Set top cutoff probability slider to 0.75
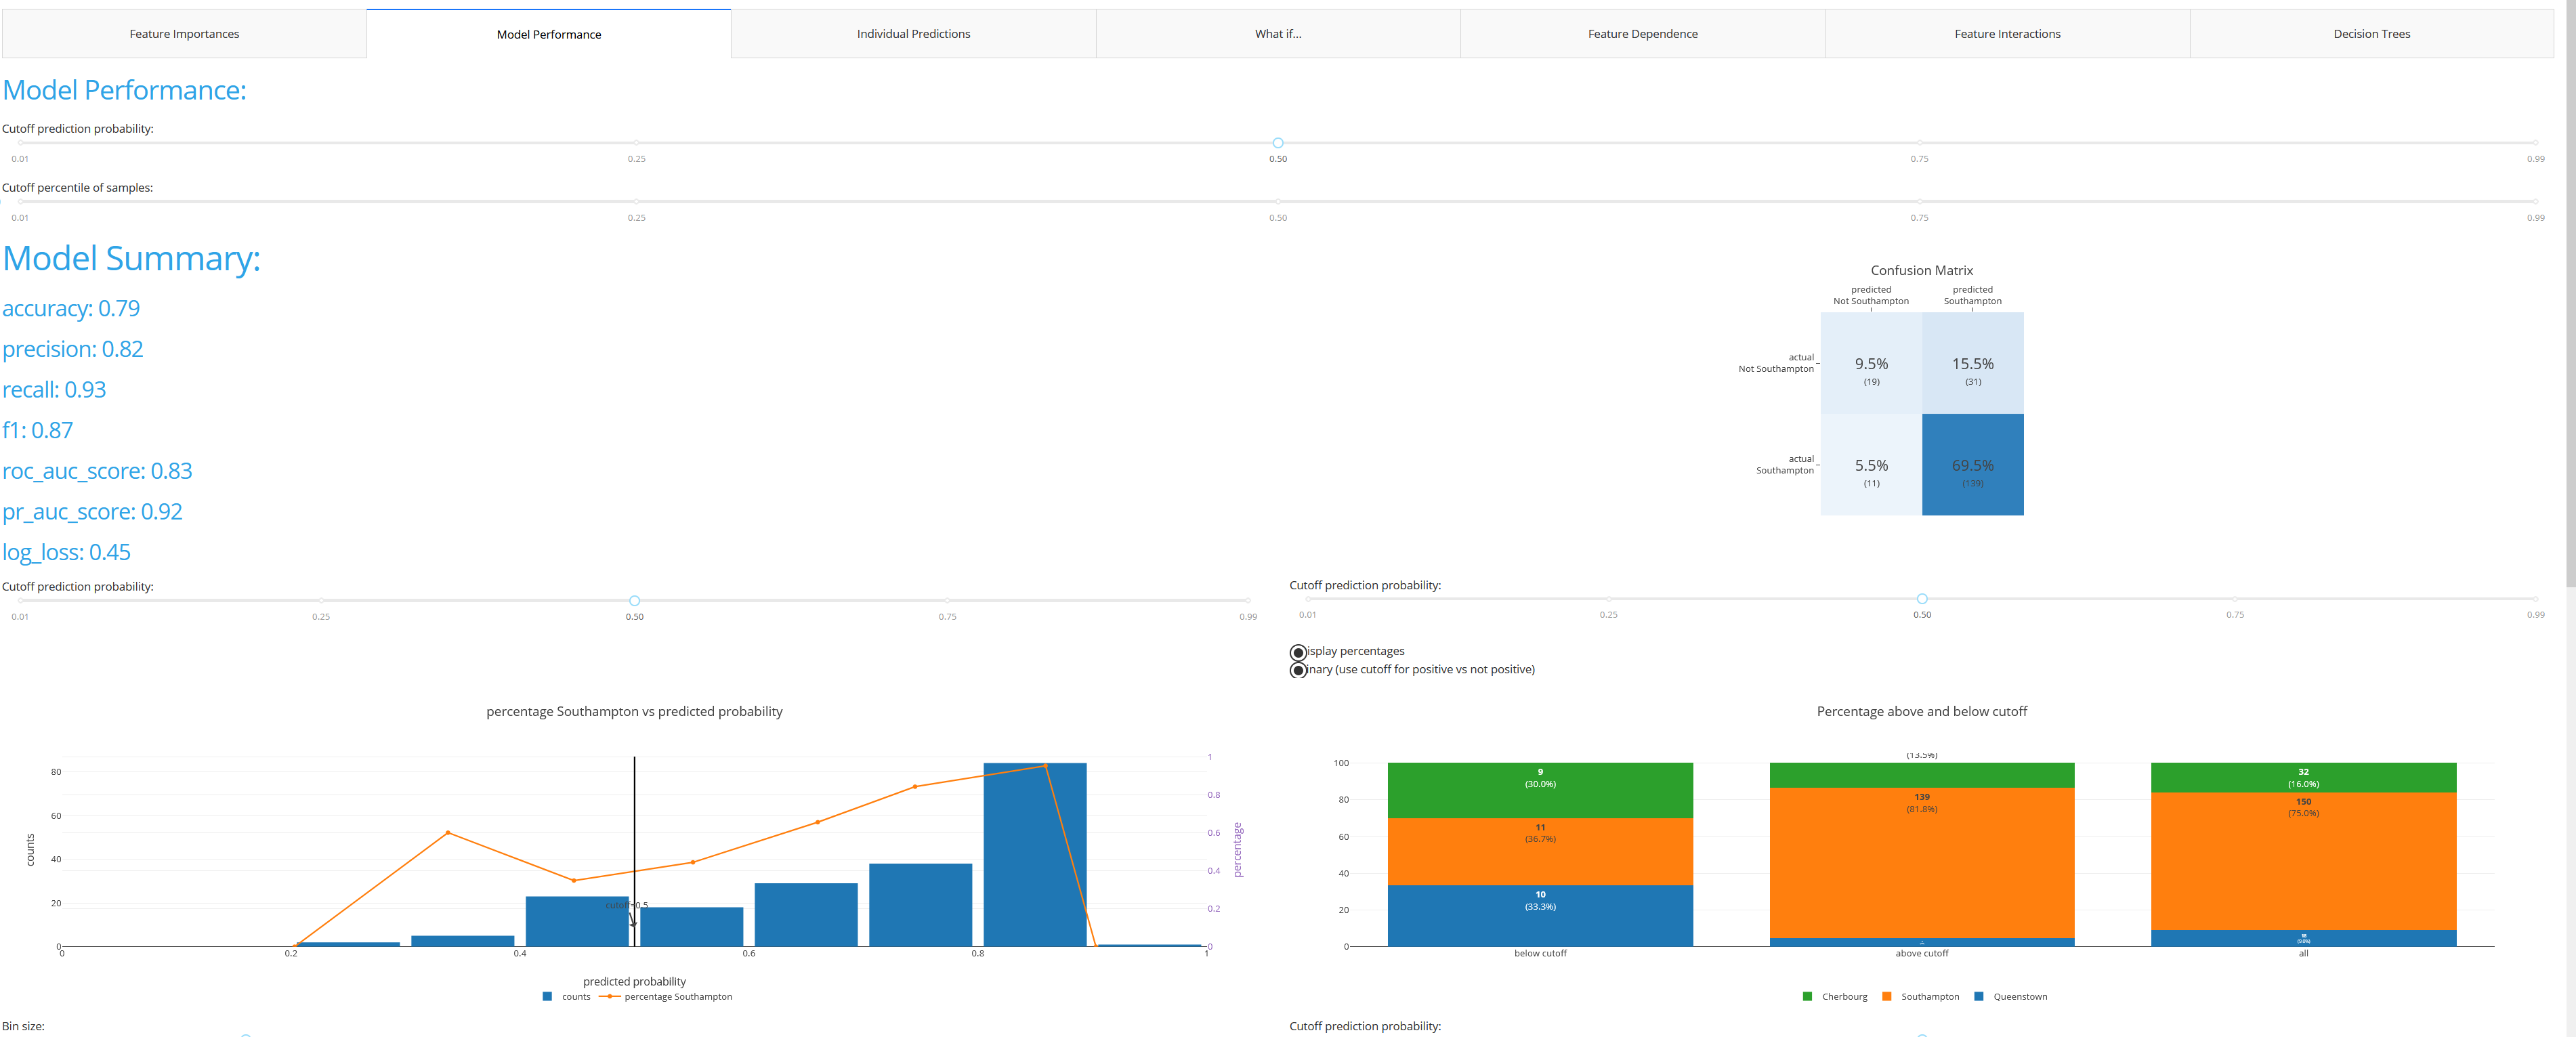This screenshot has height=1037, width=2576. (x=1919, y=143)
